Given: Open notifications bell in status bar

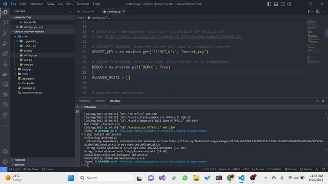Looking at the screenshot, I should [323, 169].
